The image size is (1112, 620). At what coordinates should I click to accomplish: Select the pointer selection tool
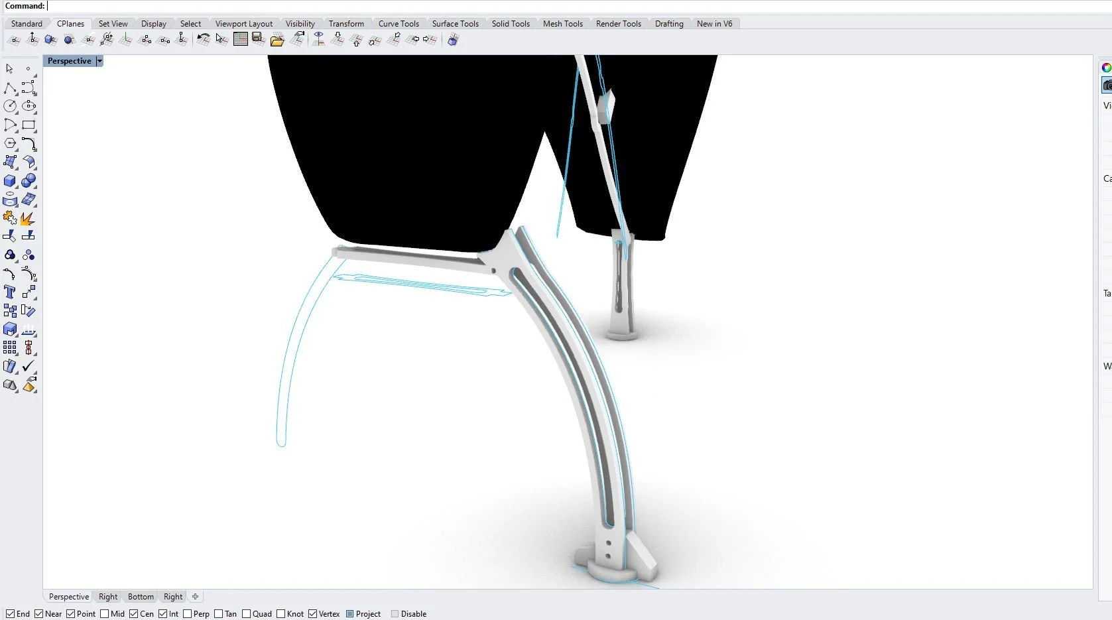tap(9, 69)
